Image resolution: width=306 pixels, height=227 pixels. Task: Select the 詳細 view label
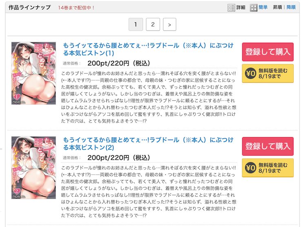241,7
